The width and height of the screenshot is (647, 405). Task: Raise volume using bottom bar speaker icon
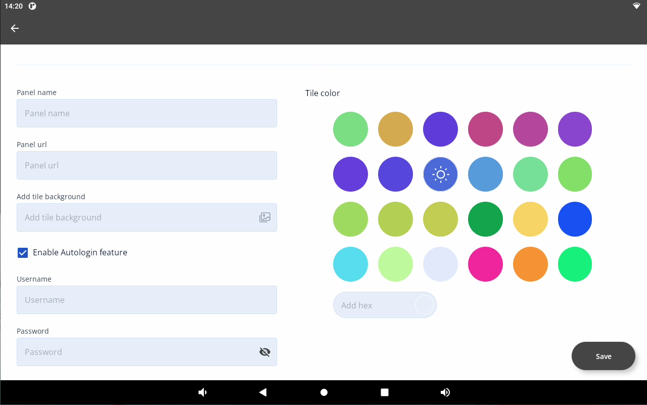[x=445, y=392]
